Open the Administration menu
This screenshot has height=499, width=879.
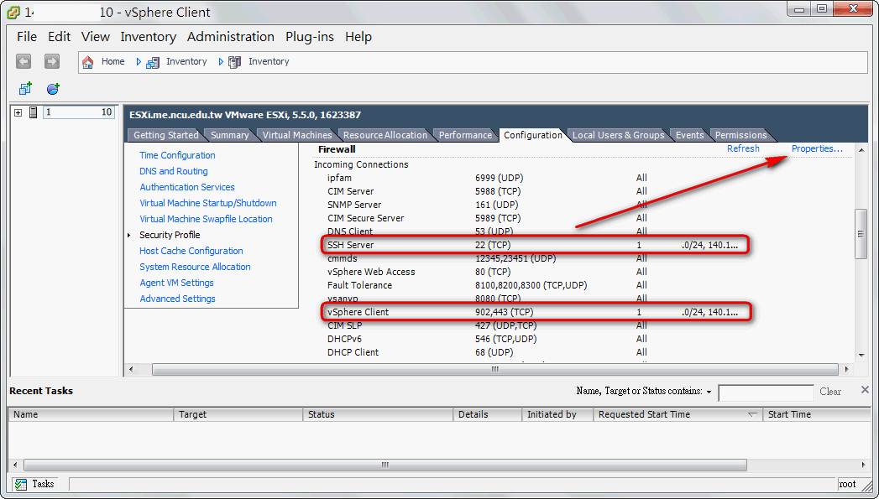(x=230, y=36)
